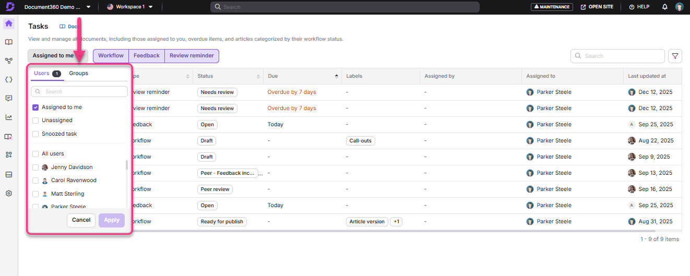Viewport: 690px width, 276px height.
Task: Click the Sep 16, 2025 date cell
Action: 656,189
